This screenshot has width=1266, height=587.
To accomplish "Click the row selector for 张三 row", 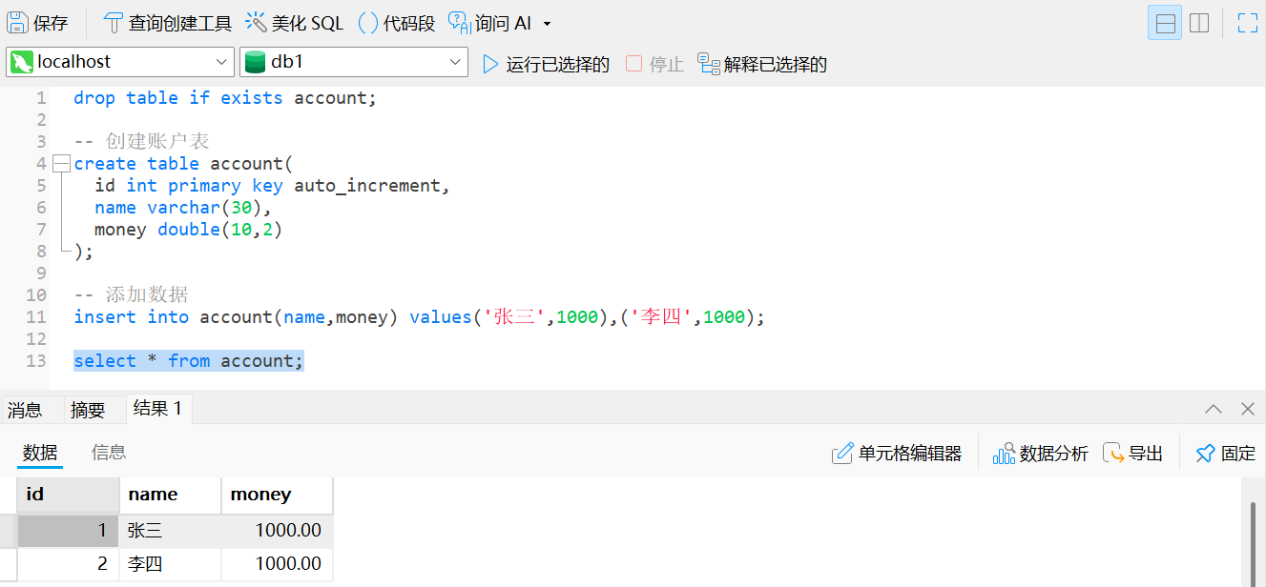I will point(8,531).
